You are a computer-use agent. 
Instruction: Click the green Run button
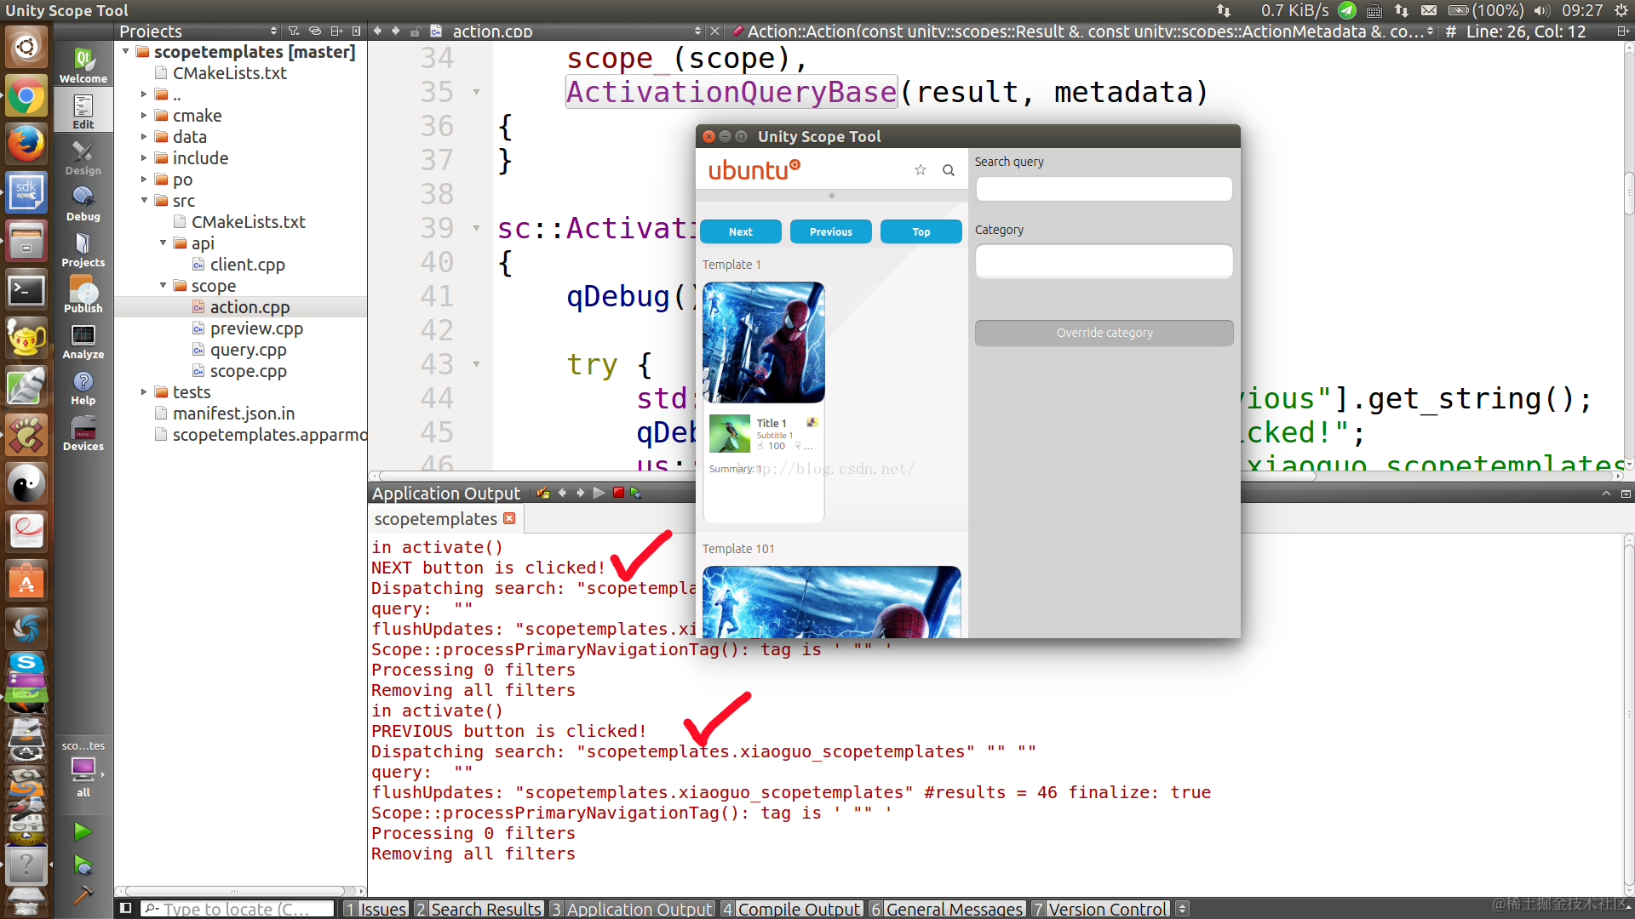(x=83, y=831)
